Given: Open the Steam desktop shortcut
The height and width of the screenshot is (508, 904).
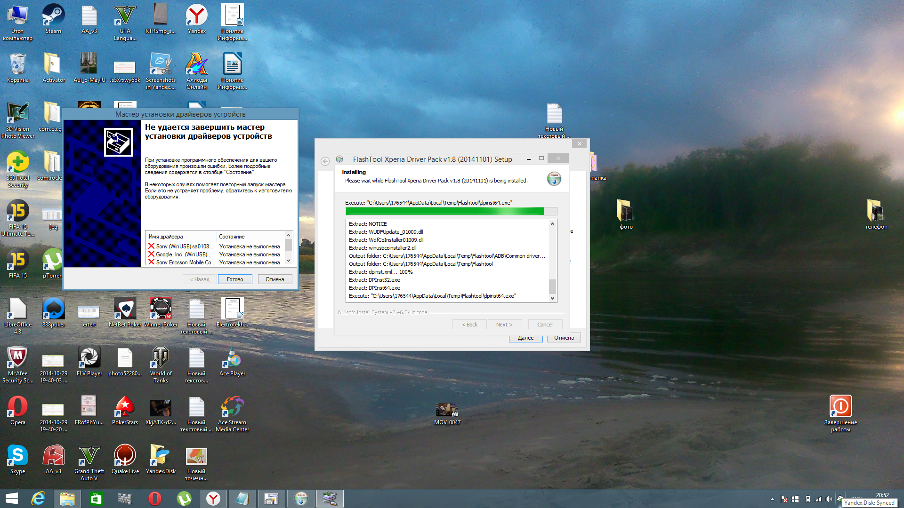Looking at the screenshot, I should (53, 18).
